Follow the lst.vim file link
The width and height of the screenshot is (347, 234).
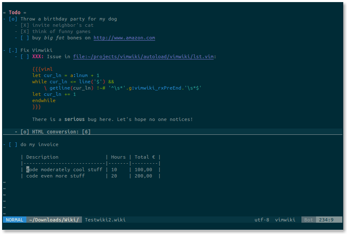coord(144,57)
